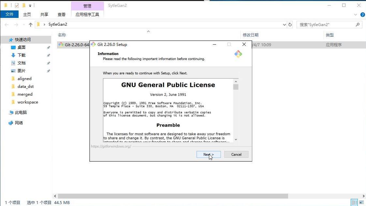Click the GNU General Public License heading

click(168, 85)
